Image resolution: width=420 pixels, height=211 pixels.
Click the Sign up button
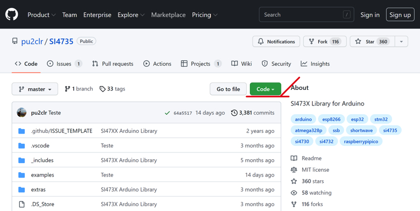(x=400, y=15)
